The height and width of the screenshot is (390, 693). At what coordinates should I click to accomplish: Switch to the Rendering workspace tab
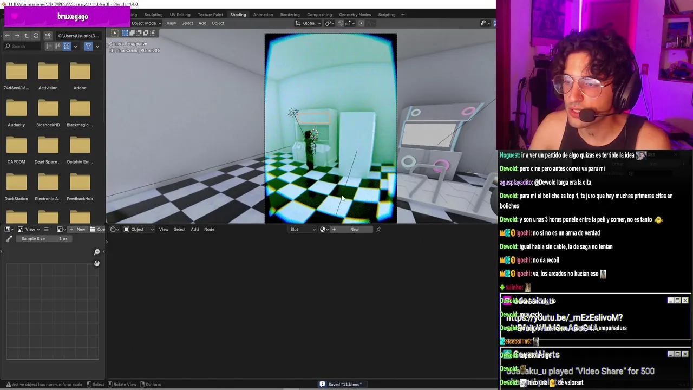coord(290,15)
